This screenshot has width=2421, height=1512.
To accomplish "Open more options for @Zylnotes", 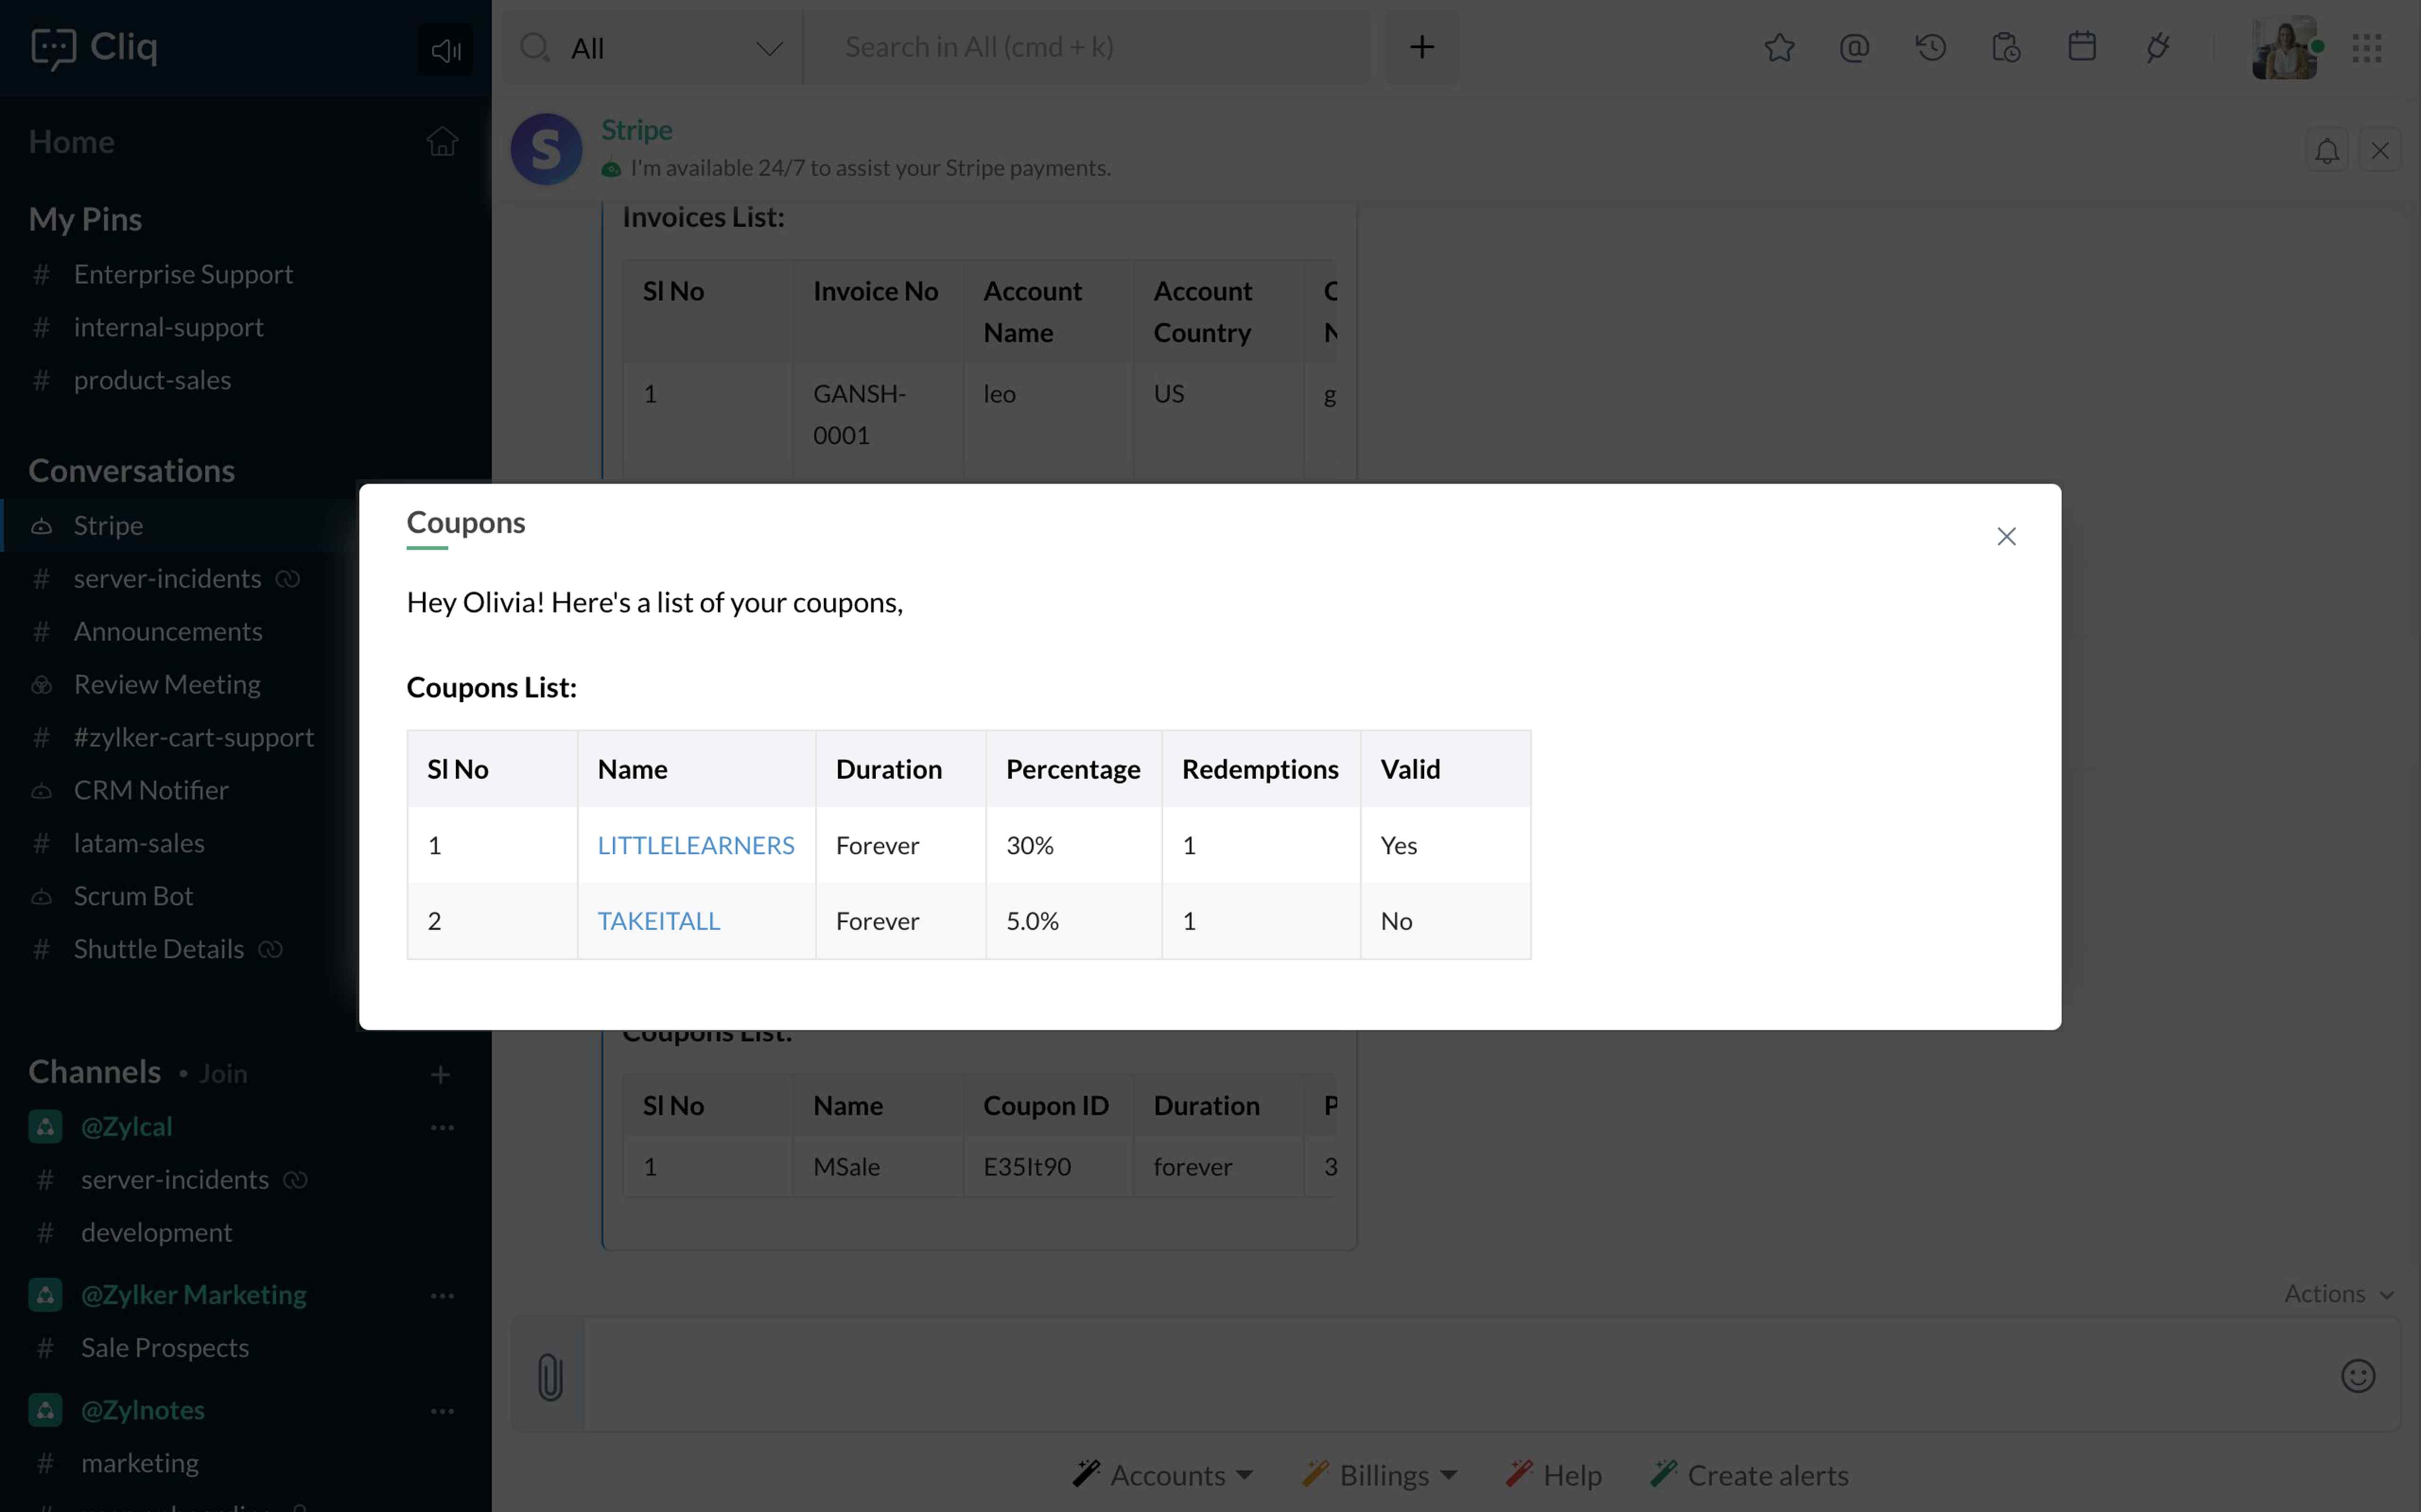I will pyautogui.click(x=442, y=1410).
